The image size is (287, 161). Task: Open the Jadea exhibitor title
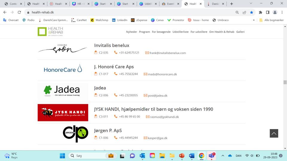(100, 88)
